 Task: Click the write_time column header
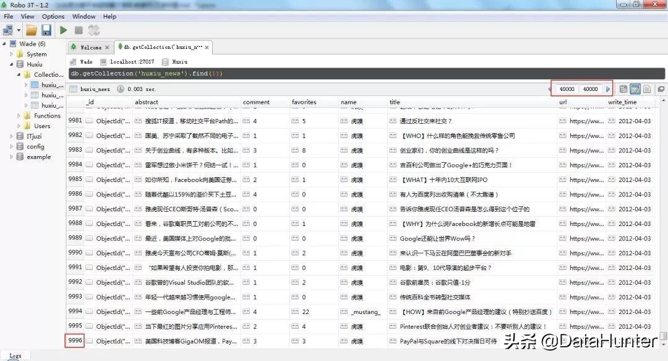[631, 102]
